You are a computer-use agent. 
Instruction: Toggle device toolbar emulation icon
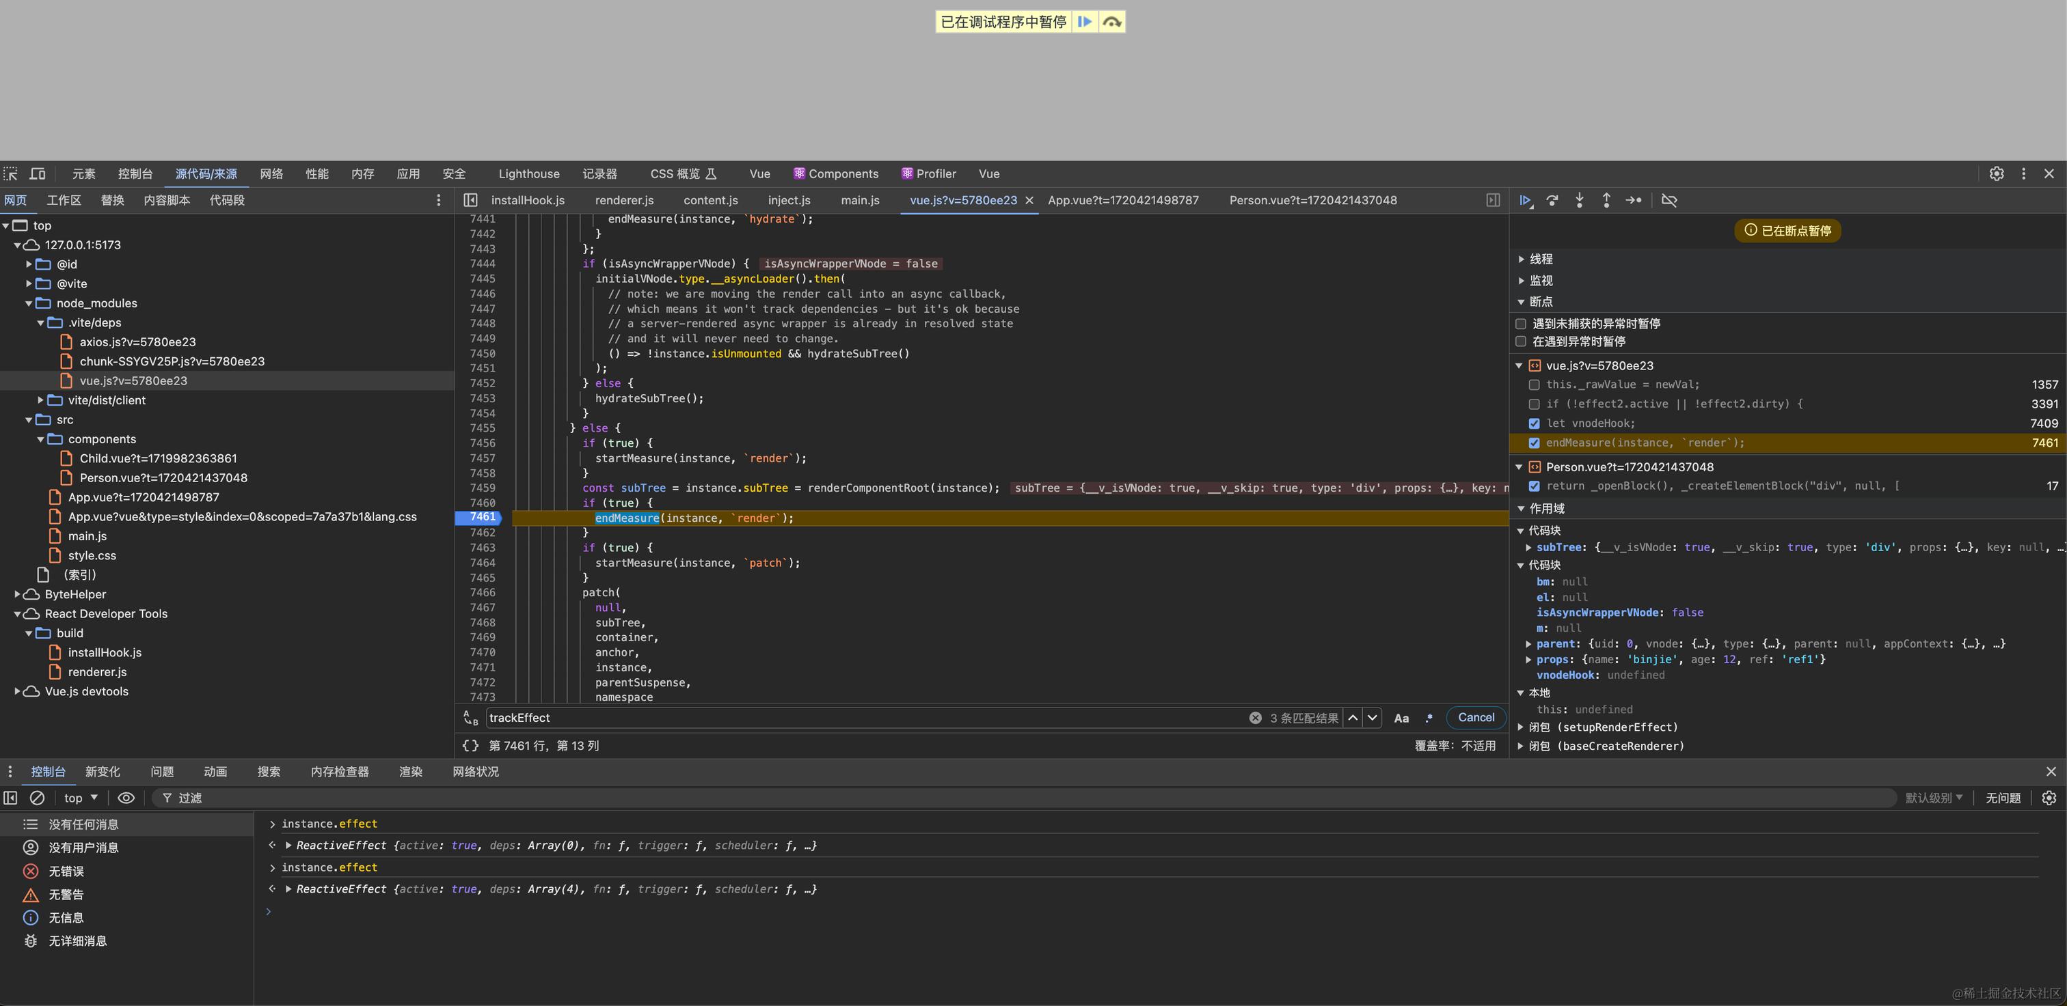[x=38, y=174]
